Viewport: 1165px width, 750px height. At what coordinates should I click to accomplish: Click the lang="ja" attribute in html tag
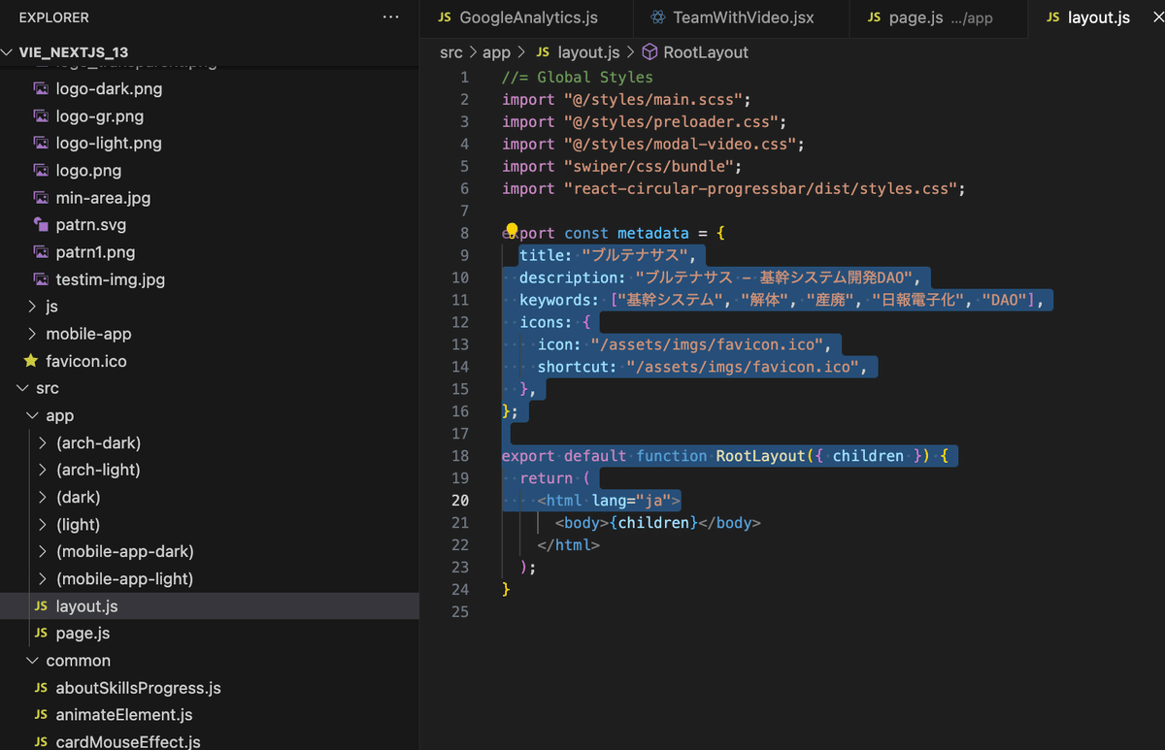632,502
